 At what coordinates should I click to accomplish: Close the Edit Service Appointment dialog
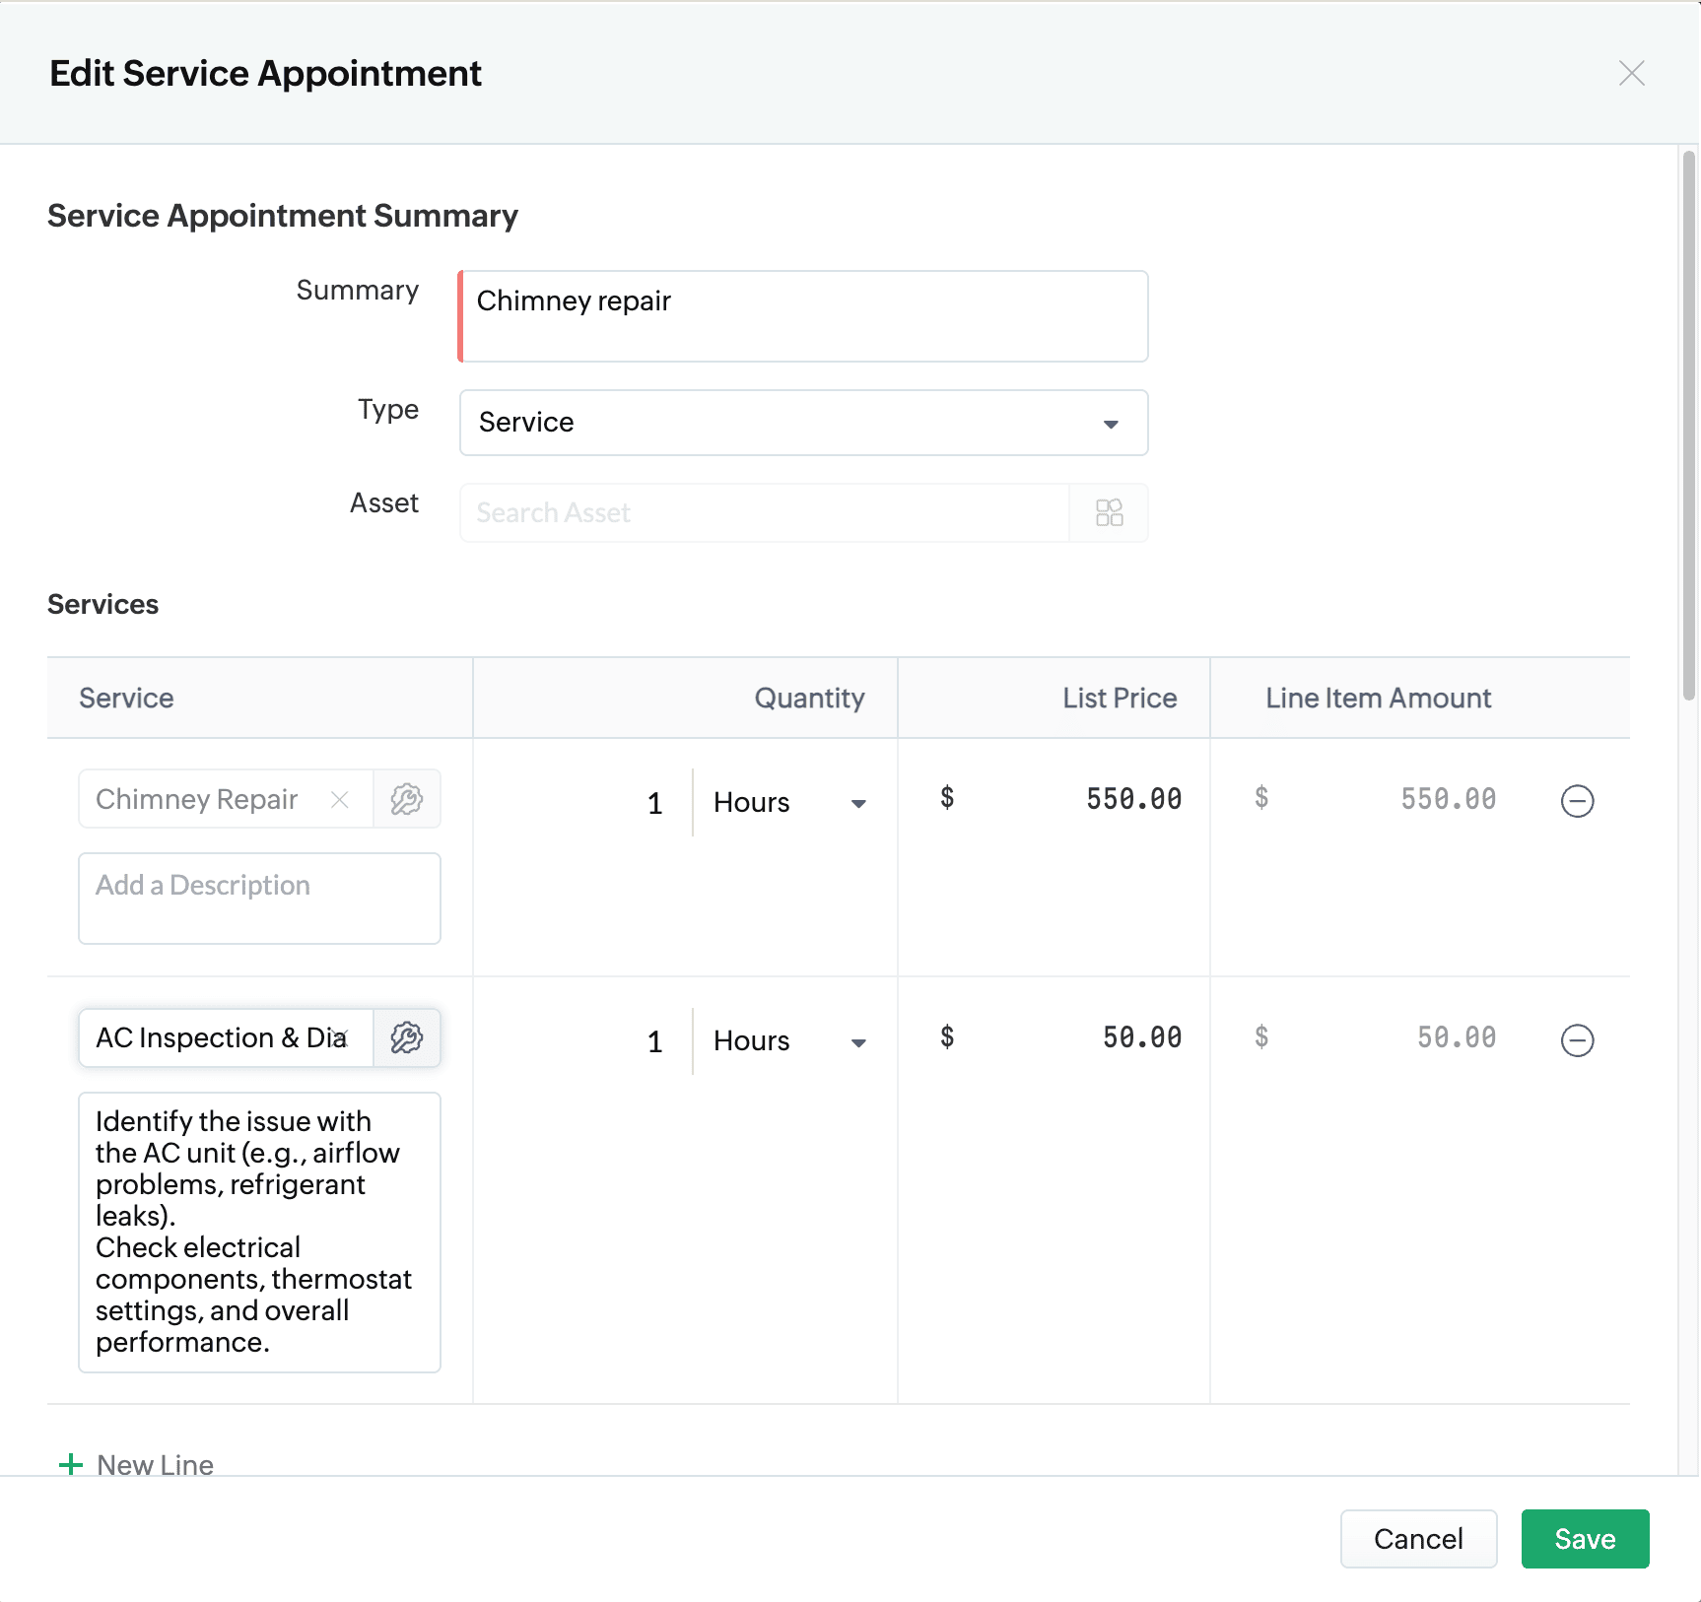1631,73
